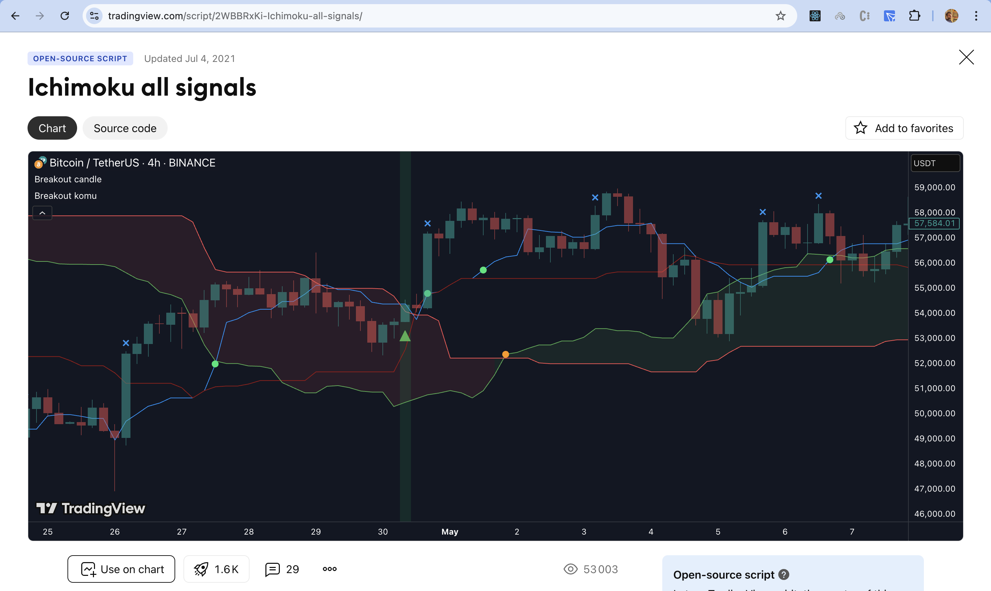
Task: Click the cloud-shaped extension icon
Action: tap(840, 16)
